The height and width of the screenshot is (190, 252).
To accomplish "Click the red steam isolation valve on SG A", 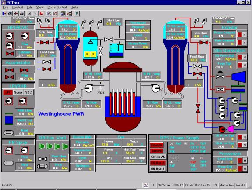I will (x=44, y=43).
